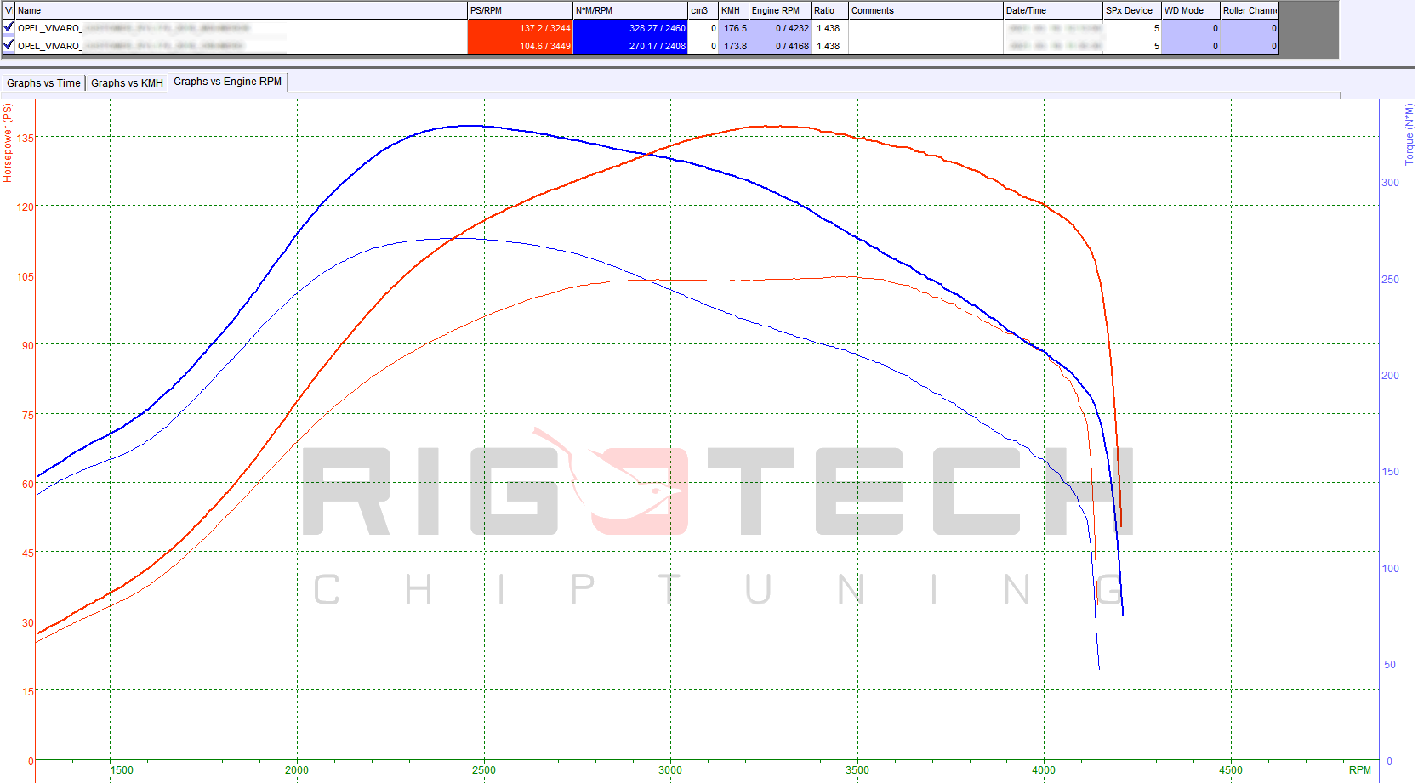Click the SPx Device column header
1418x783 pixels.
(1132, 10)
